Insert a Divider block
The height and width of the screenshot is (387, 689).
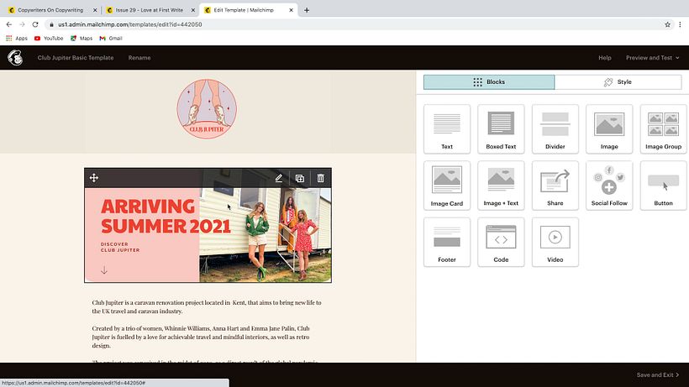click(555, 128)
